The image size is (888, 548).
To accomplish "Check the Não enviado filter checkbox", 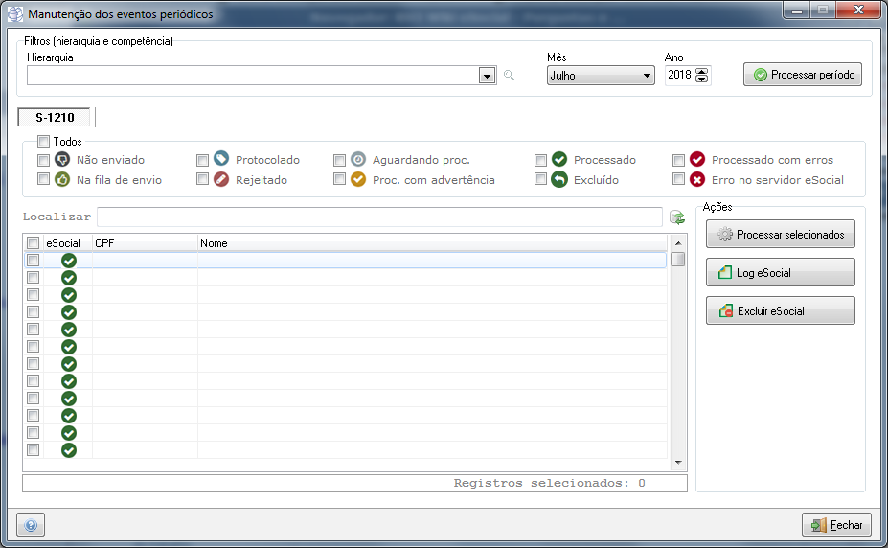I will click(43, 160).
